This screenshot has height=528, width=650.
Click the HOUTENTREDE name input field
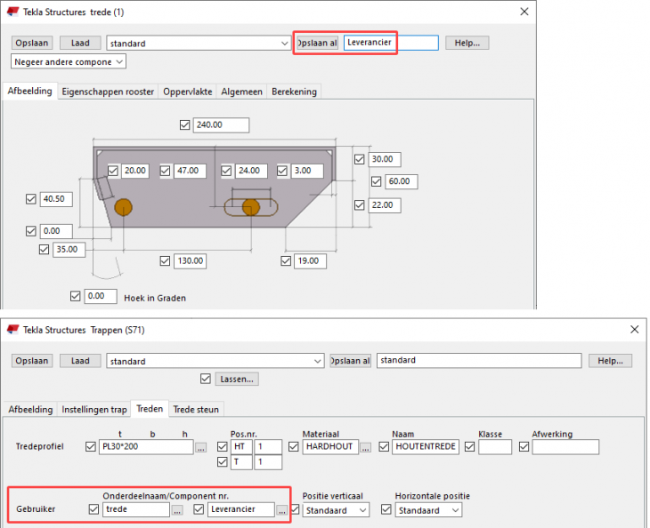tap(424, 447)
